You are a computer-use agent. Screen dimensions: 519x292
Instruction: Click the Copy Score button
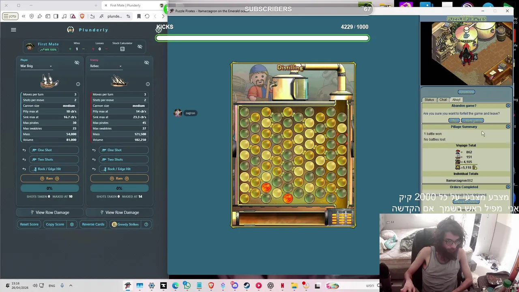(x=55, y=224)
